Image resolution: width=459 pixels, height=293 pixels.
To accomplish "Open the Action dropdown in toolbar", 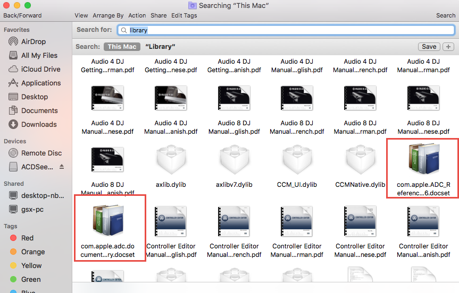I will click(x=137, y=15).
